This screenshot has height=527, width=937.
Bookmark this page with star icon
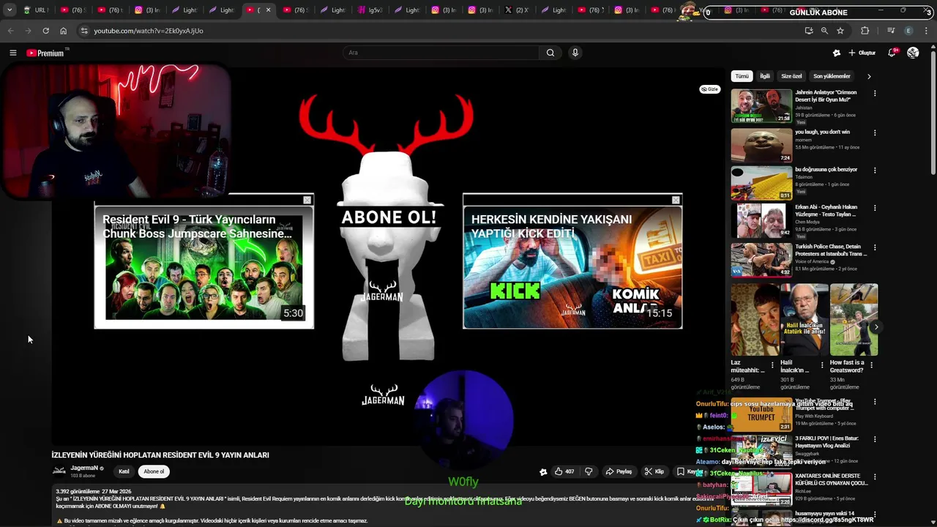(x=840, y=31)
